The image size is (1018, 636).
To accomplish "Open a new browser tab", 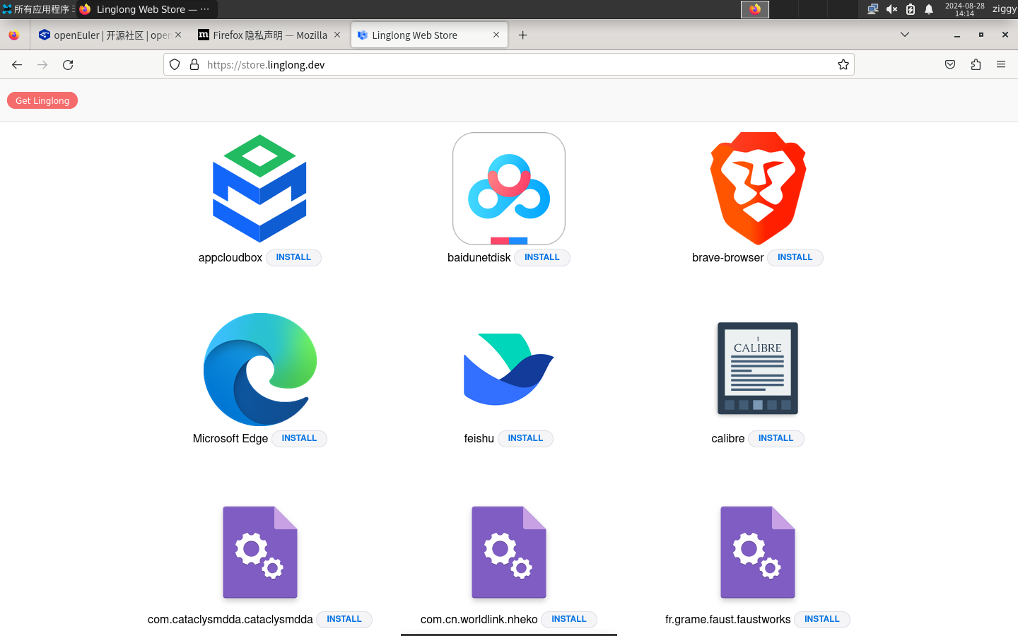I will click(x=523, y=35).
